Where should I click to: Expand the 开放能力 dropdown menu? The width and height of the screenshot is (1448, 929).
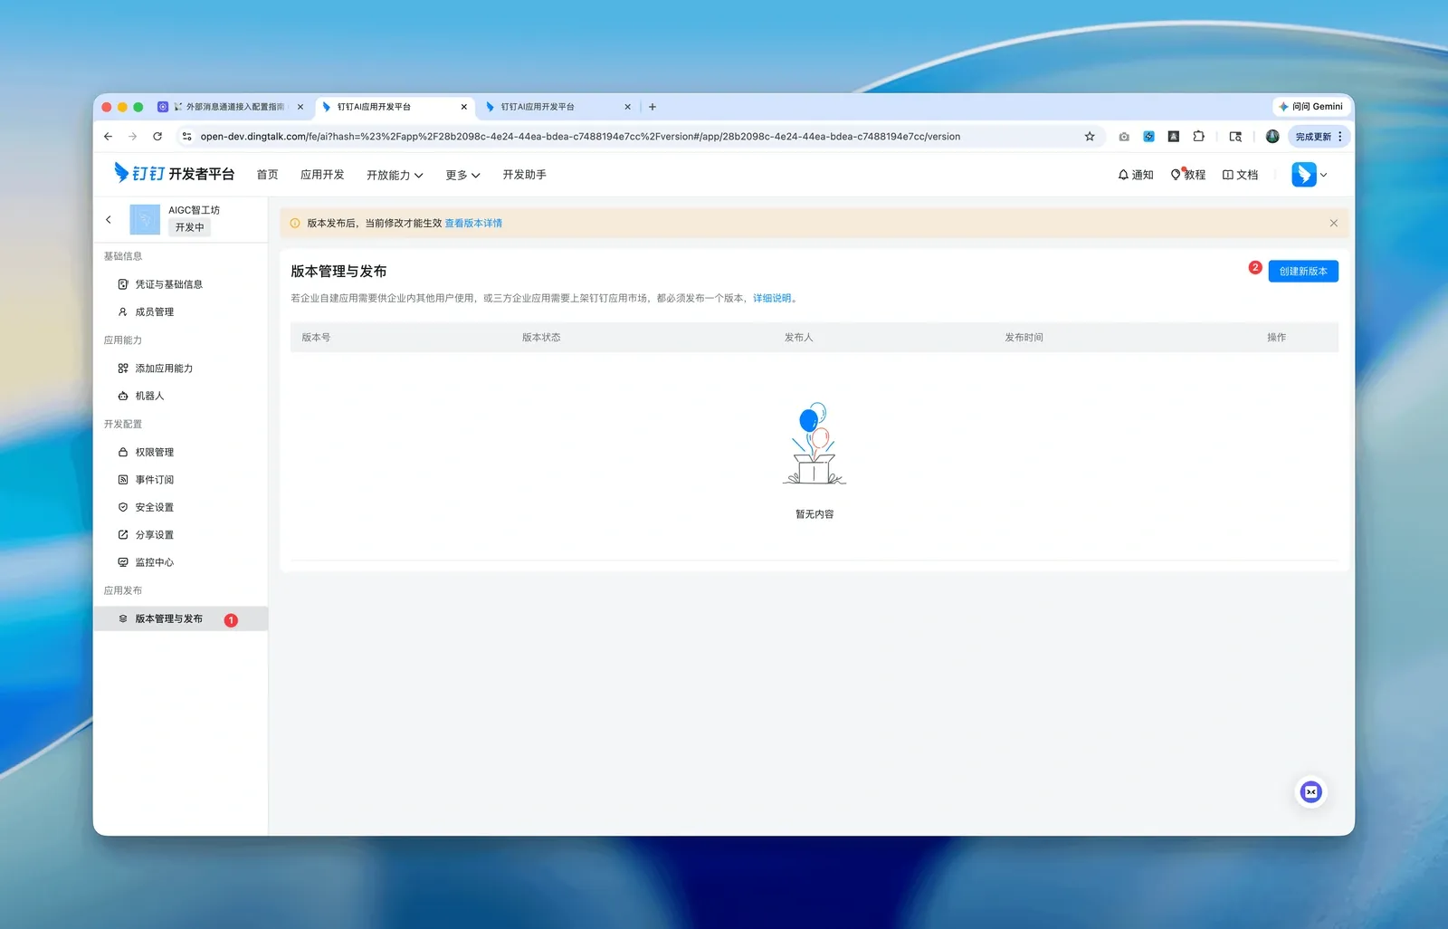[x=395, y=175]
